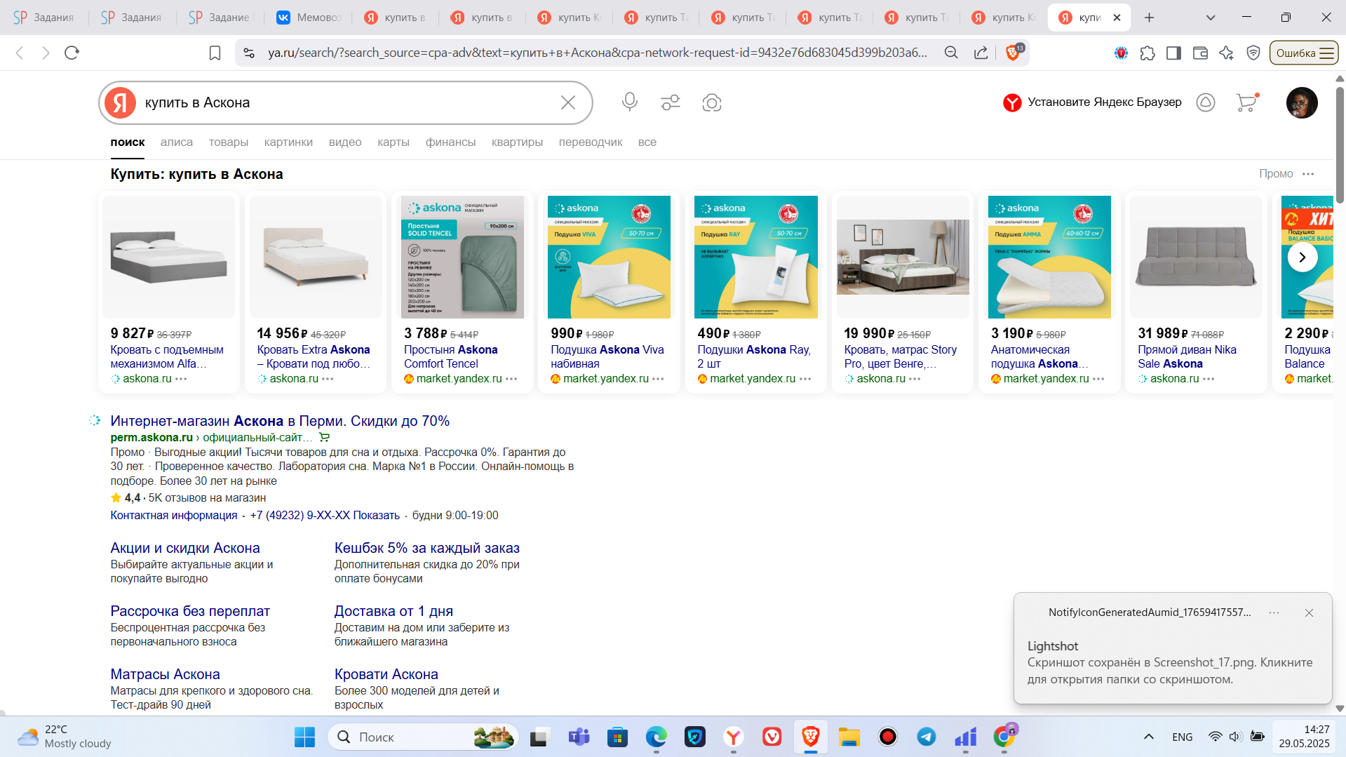Open the Акции и скидки Аскона link
Viewport: 1346px width, 757px height.
(185, 548)
